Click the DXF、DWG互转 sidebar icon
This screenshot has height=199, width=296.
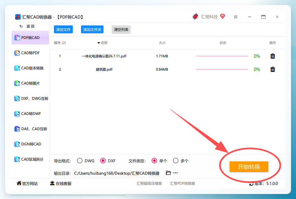click(17, 98)
